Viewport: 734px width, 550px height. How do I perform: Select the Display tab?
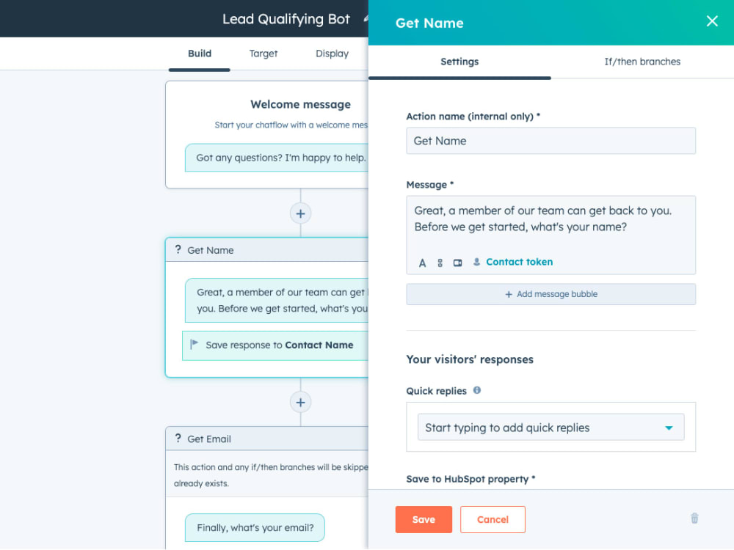(332, 53)
